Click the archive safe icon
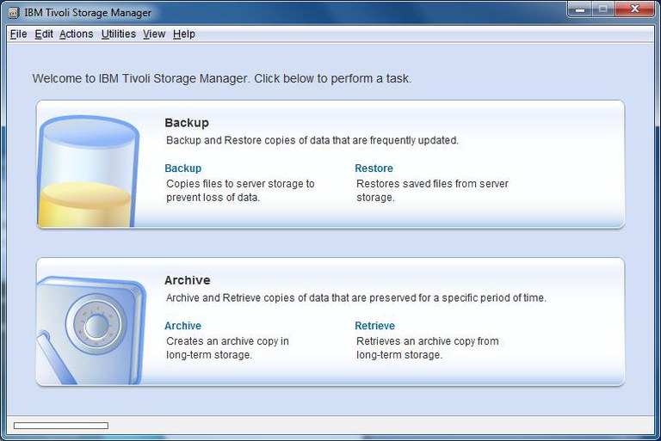 (x=90, y=327)
